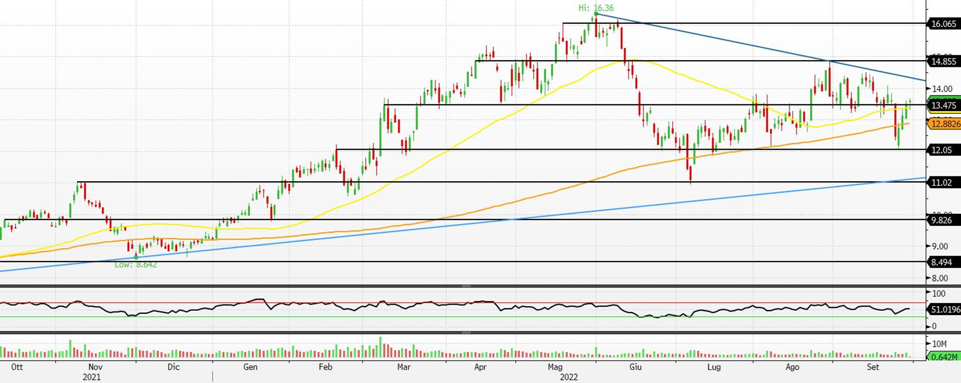Click the 8.00 price axis value
This screenshot has width=961, height=383.
(940, 278)
